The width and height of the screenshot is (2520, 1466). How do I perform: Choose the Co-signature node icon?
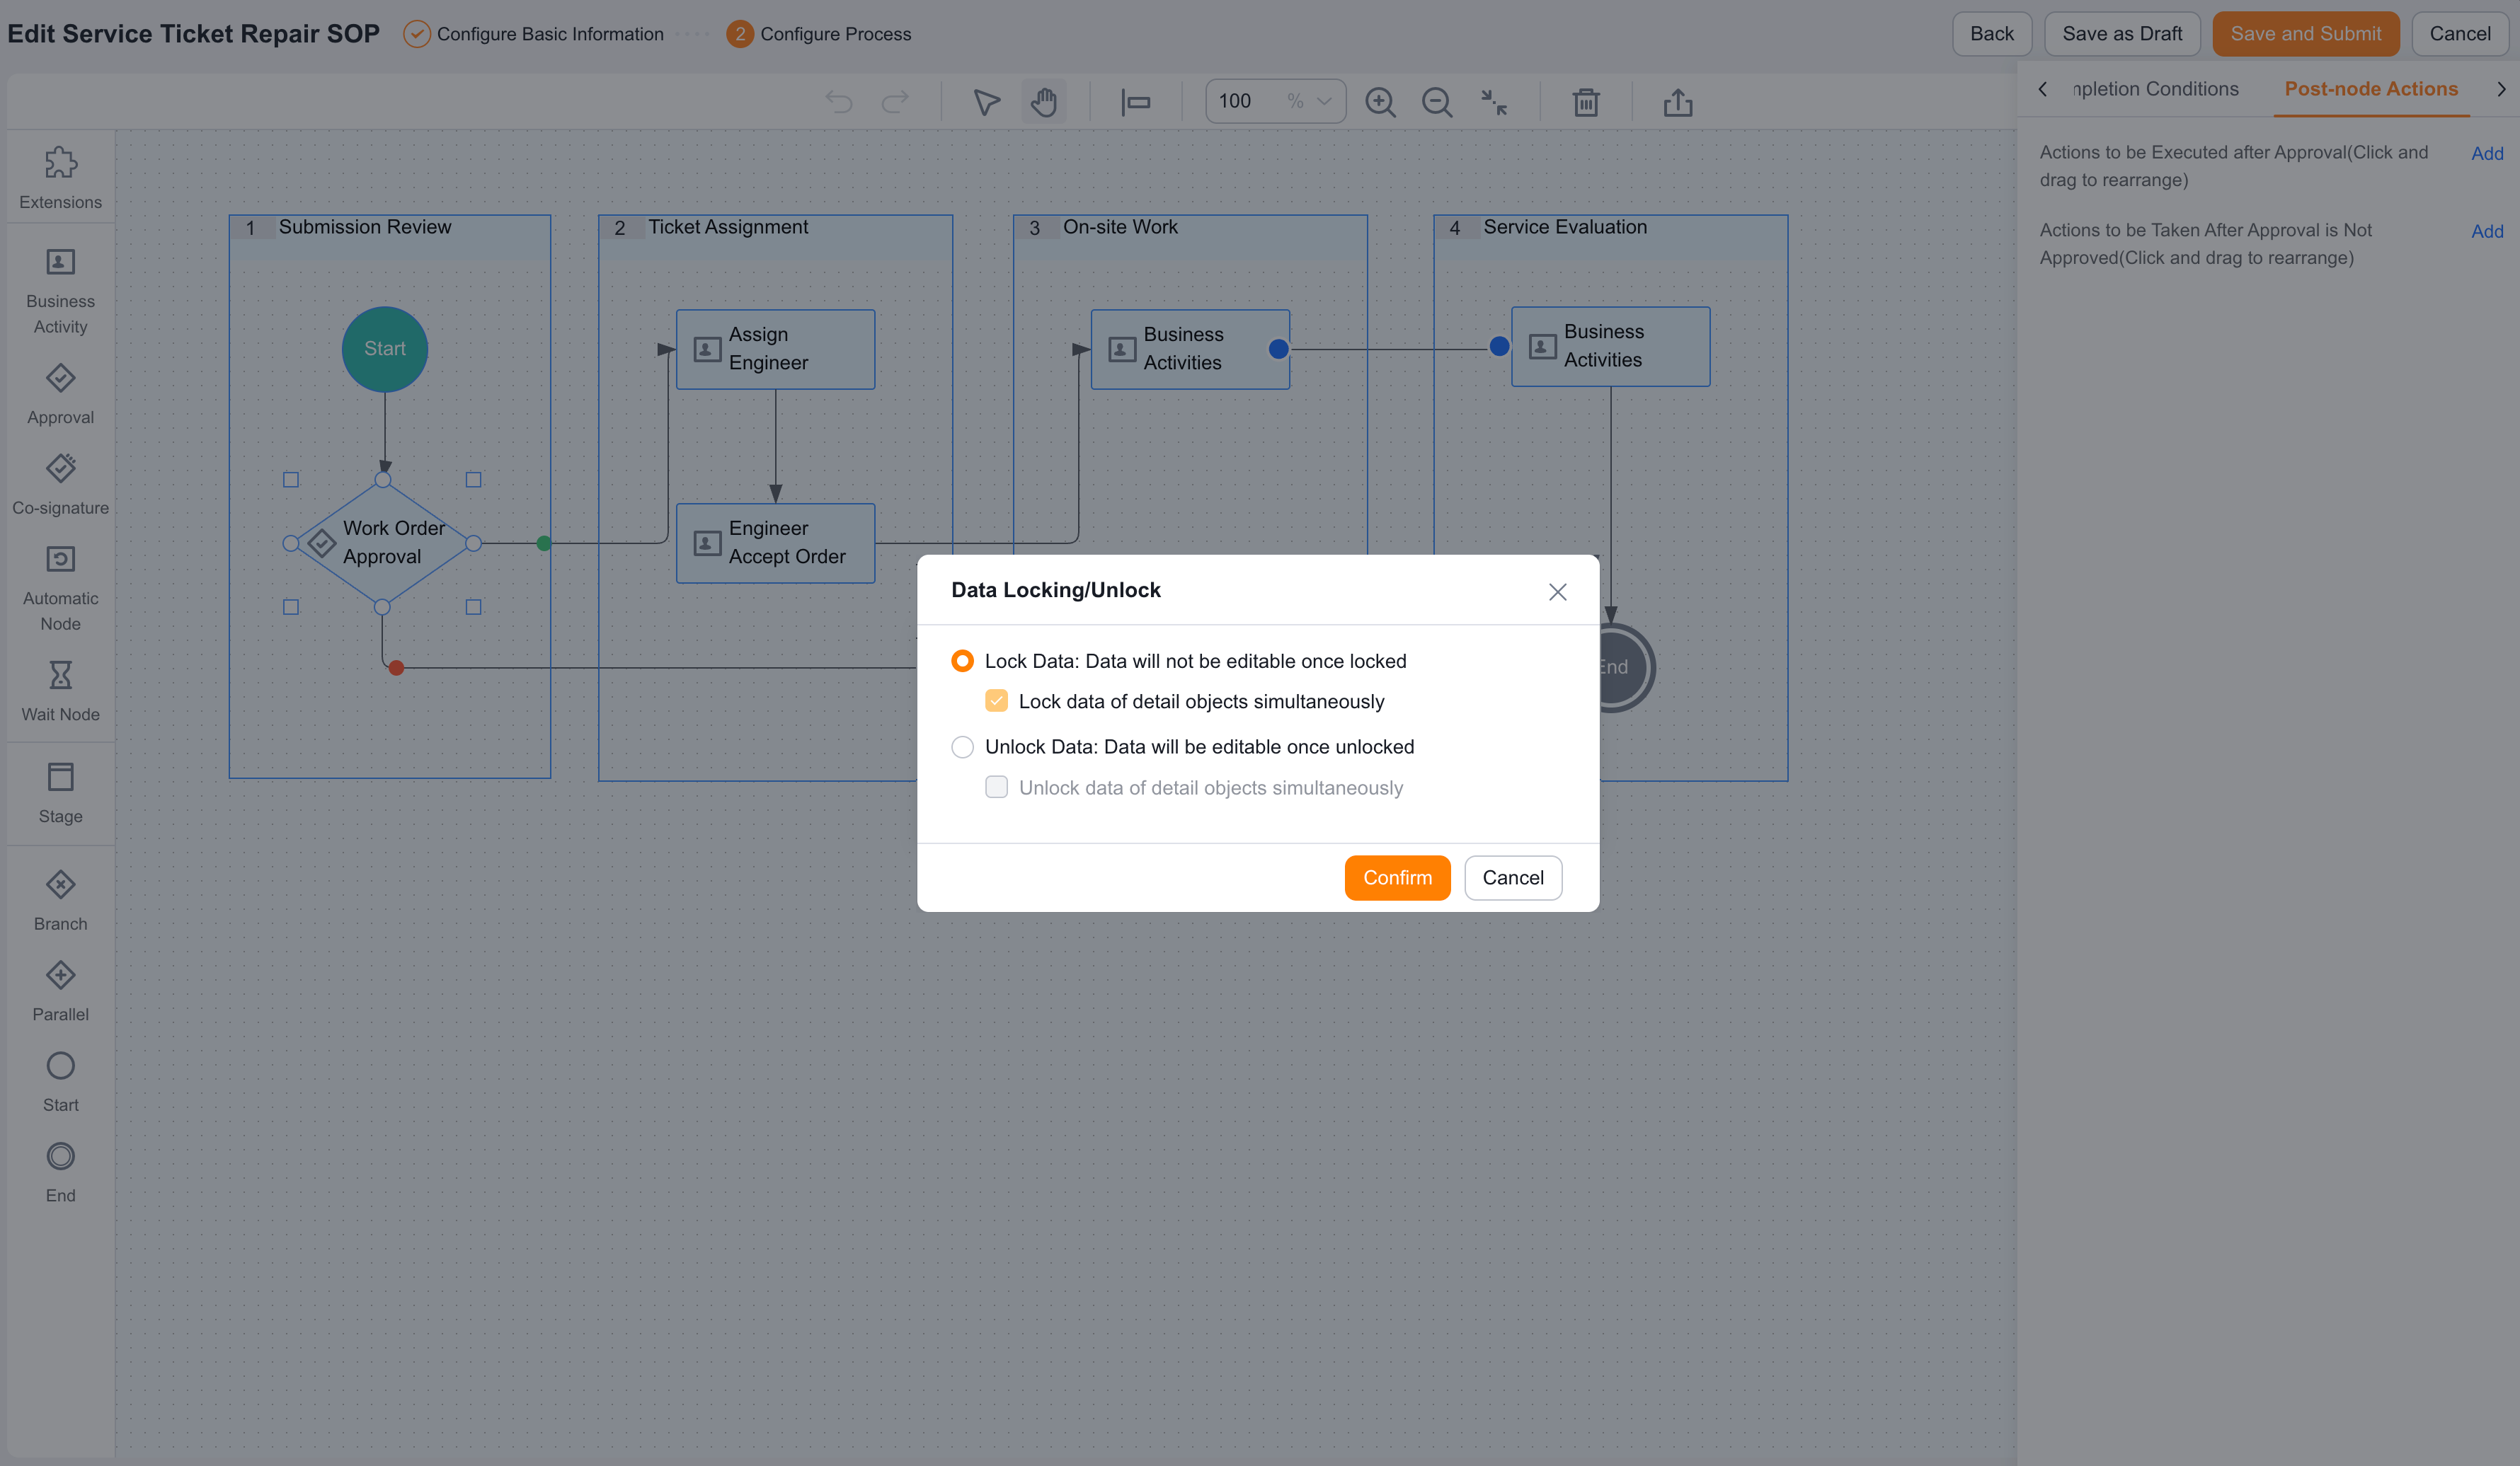(x=60, y=468)
